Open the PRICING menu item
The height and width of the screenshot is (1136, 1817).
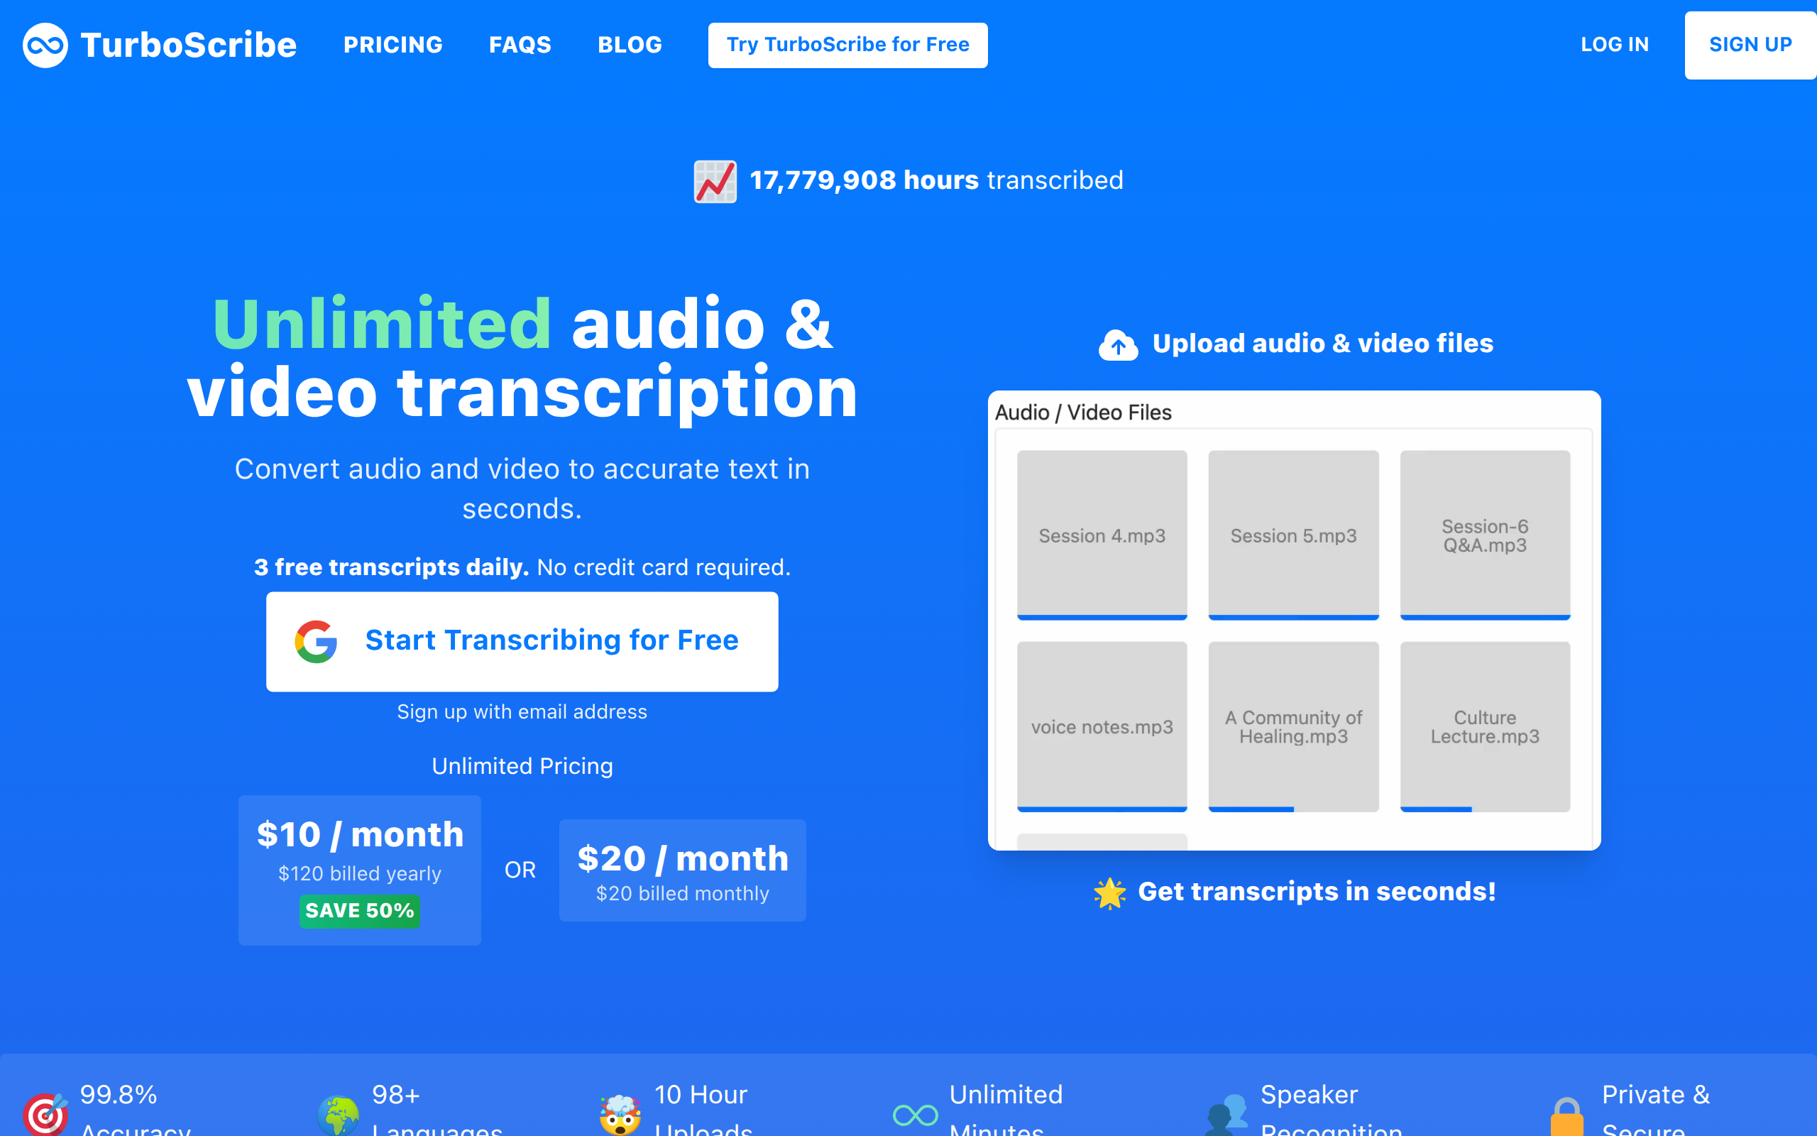point(393,45)
